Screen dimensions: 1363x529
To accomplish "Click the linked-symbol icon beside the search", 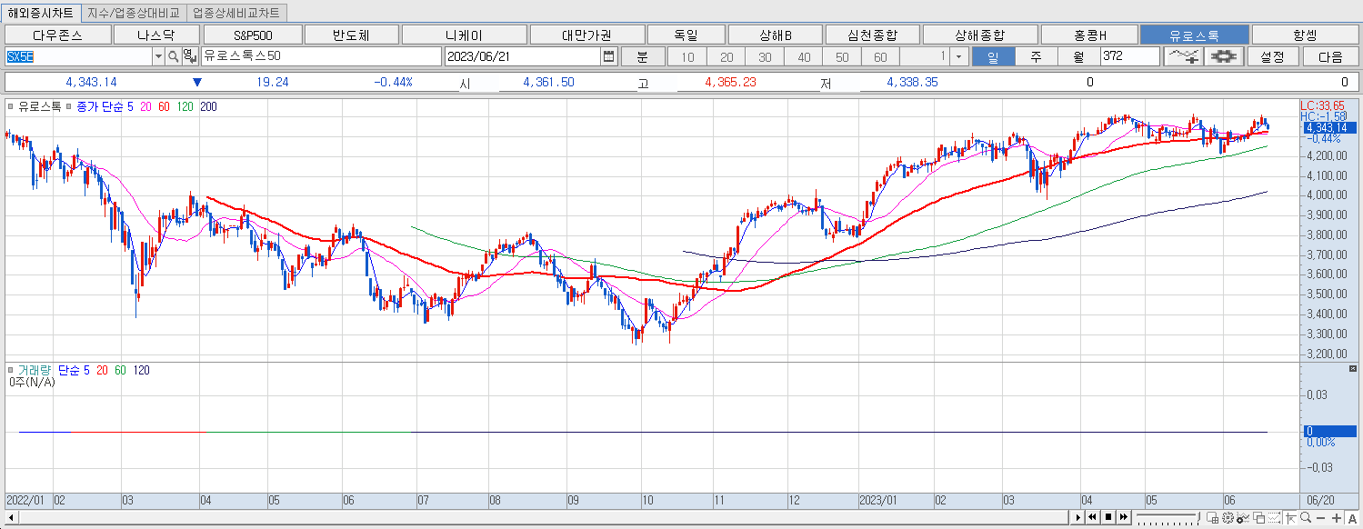I will coord(188,56).
